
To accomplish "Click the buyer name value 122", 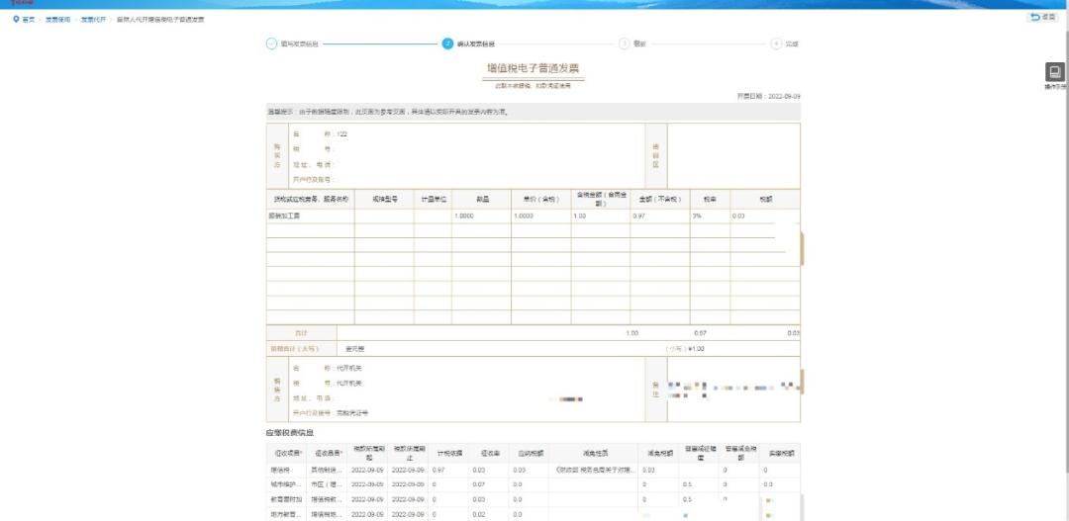I will (x=342, y=134).
